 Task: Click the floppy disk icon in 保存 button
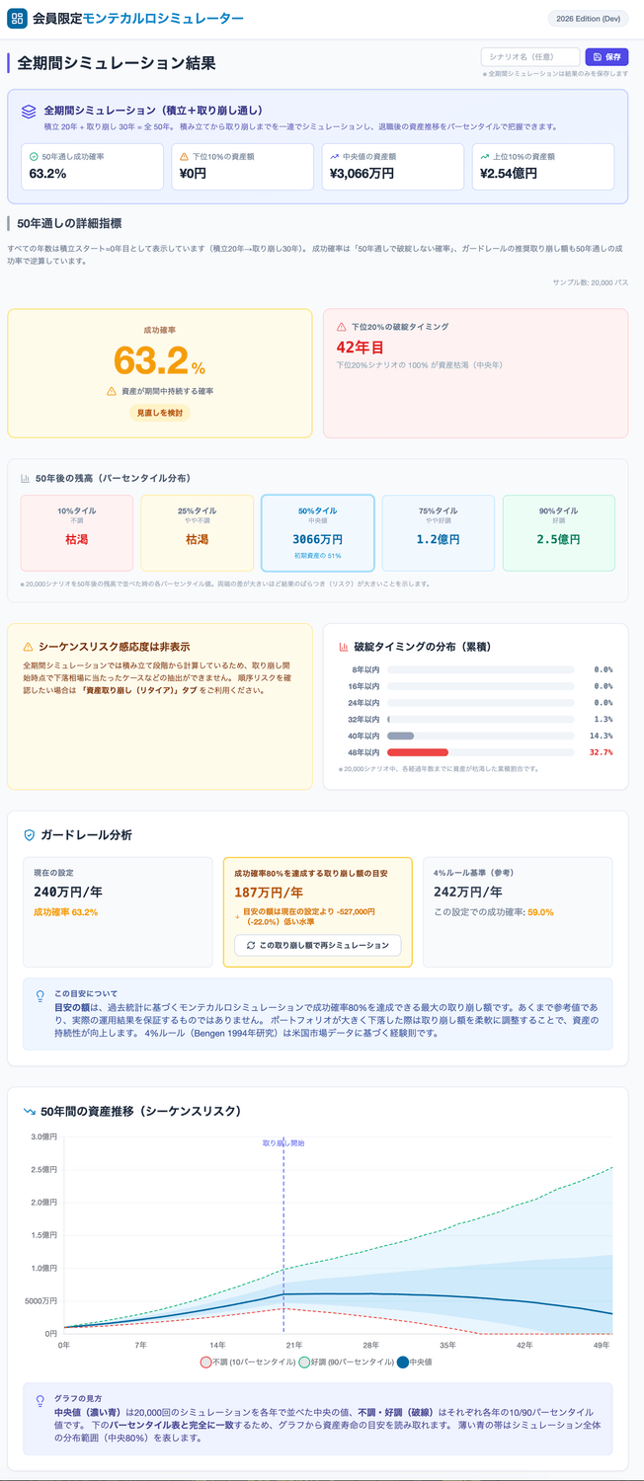596,57
